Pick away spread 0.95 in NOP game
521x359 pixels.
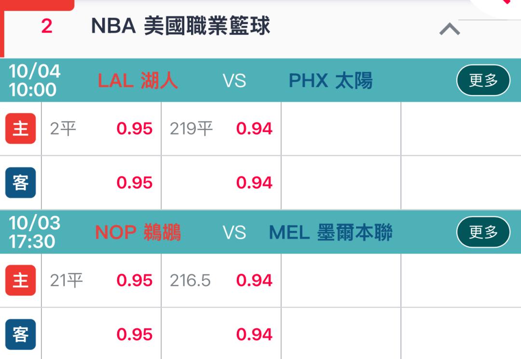[101, 334]
